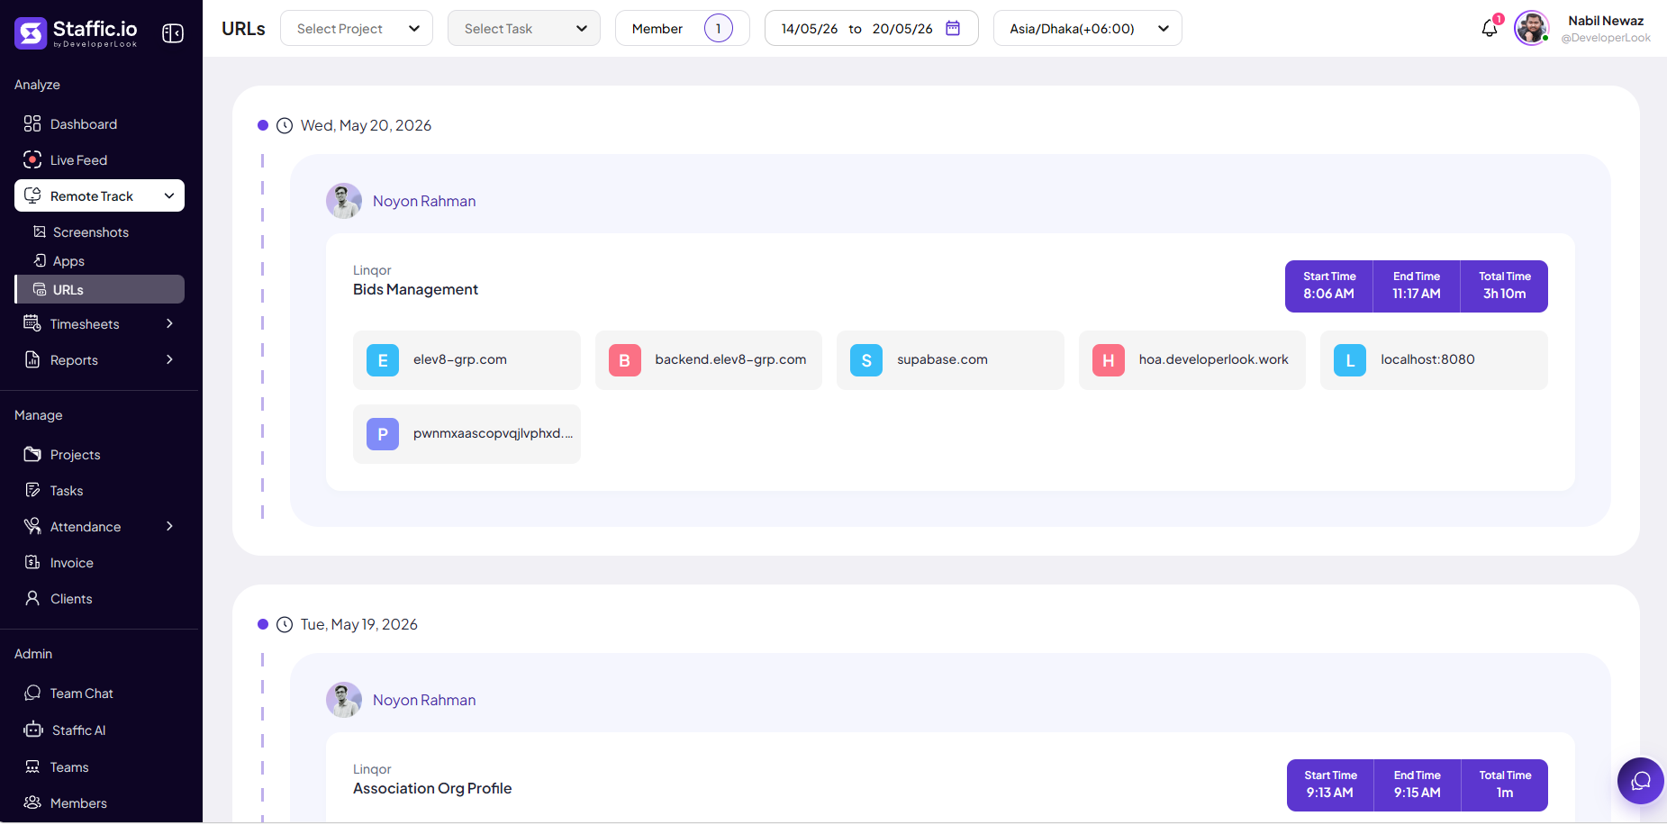The height and width of the screenshot is (825, 1667).
Task: Open the supabase.com URL card
Action: point(950,360)
